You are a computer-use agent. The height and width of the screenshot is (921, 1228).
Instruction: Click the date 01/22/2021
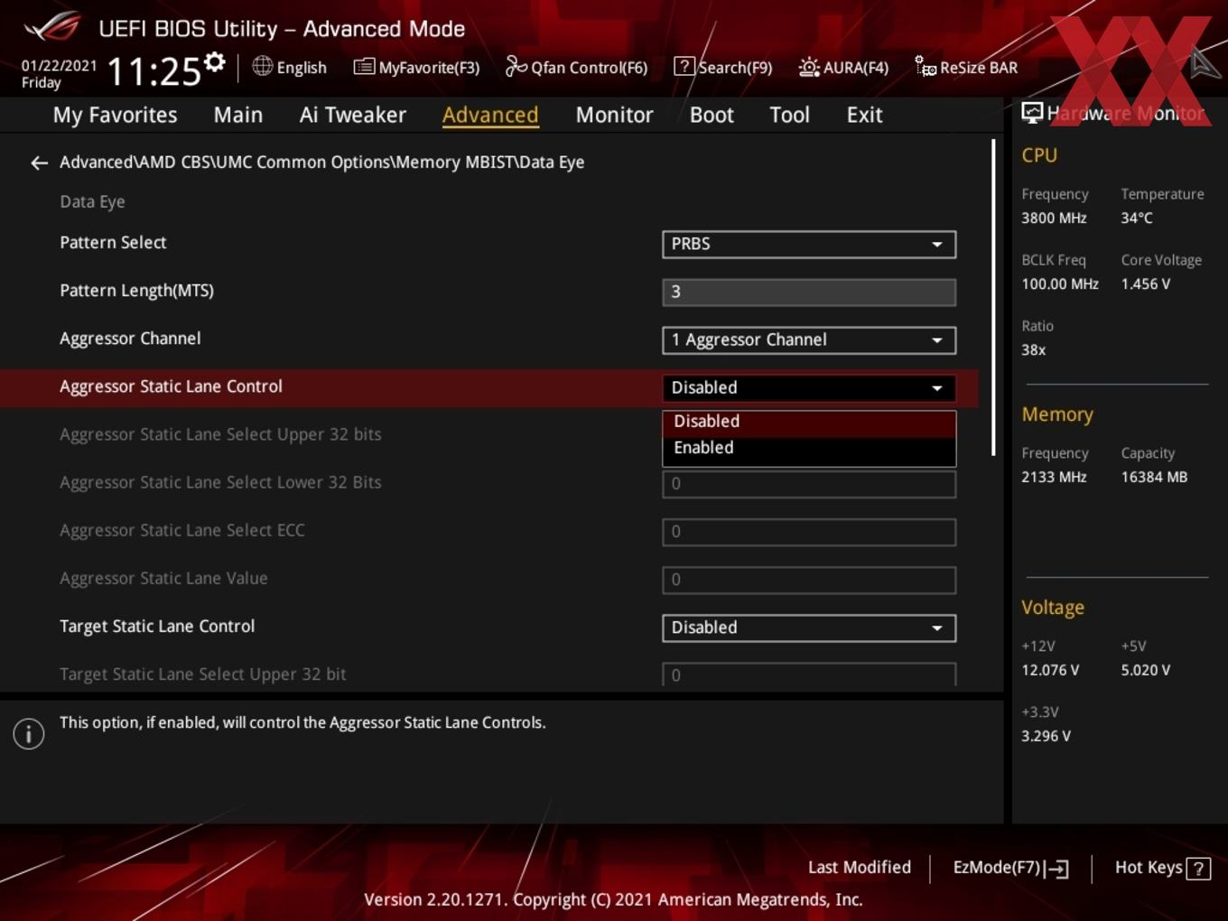59,66
